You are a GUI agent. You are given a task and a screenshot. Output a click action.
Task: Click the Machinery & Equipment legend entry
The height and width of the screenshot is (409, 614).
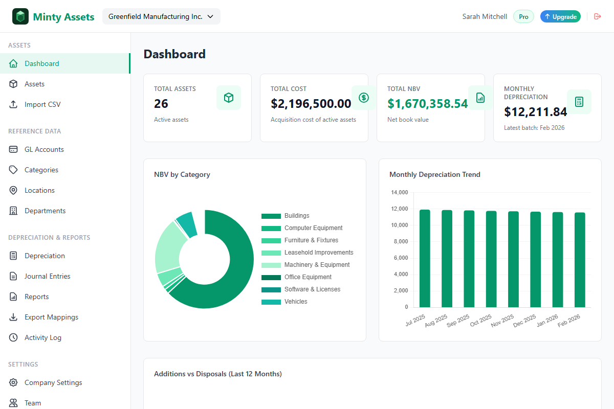[306, 265]
